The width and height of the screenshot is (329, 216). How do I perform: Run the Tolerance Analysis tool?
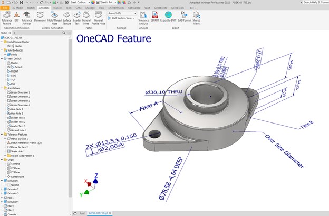coord(143,18)
